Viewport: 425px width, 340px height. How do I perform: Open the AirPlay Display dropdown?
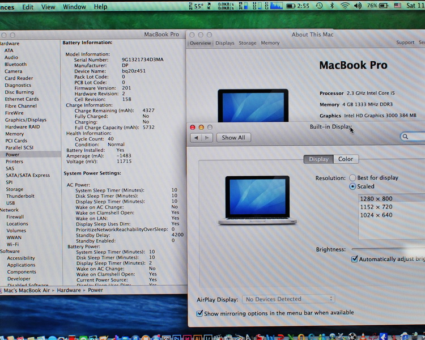(x=288, y=299)
